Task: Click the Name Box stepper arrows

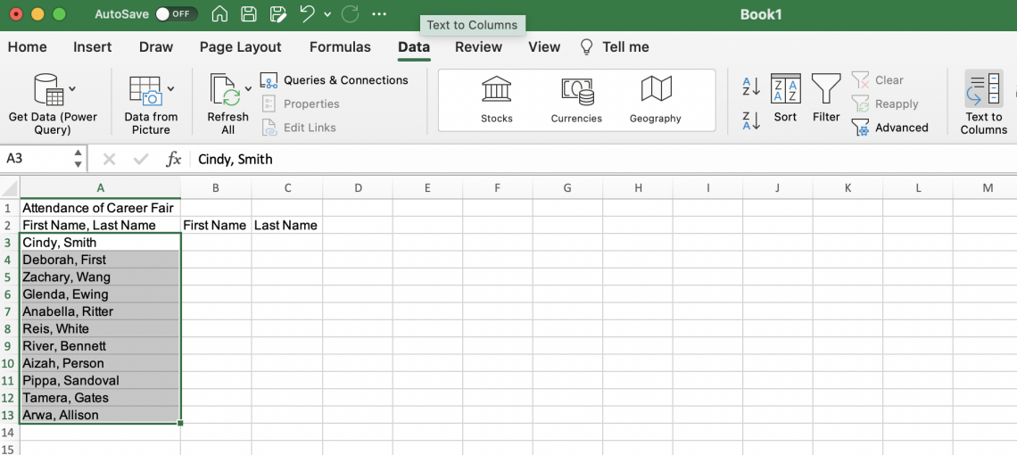Action: pos(78,159)
